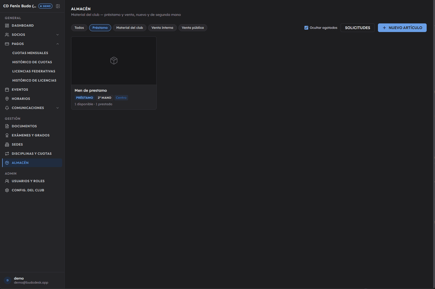Open Histórico de Licencias
435x289 pixels.
tap(34, 80)
